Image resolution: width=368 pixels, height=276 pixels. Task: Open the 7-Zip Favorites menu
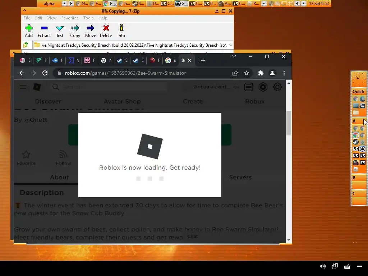point(70,18)
